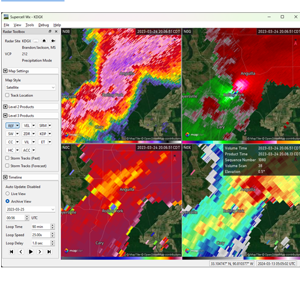The height and width of the screenshot is (282, 300).
Task: Collapse the Map Settings section
Action: pyautogui.click(x=5, y=71)
